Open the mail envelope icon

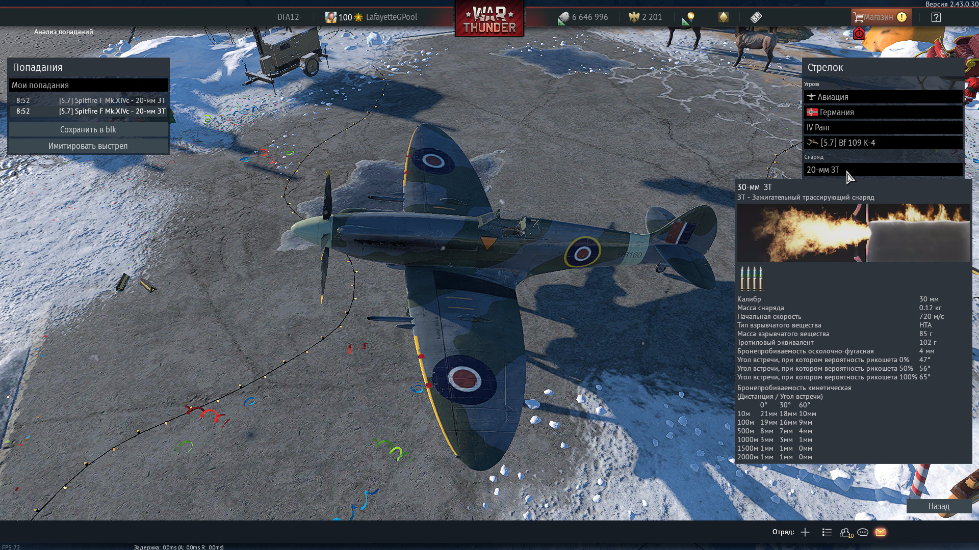point(881,532)
